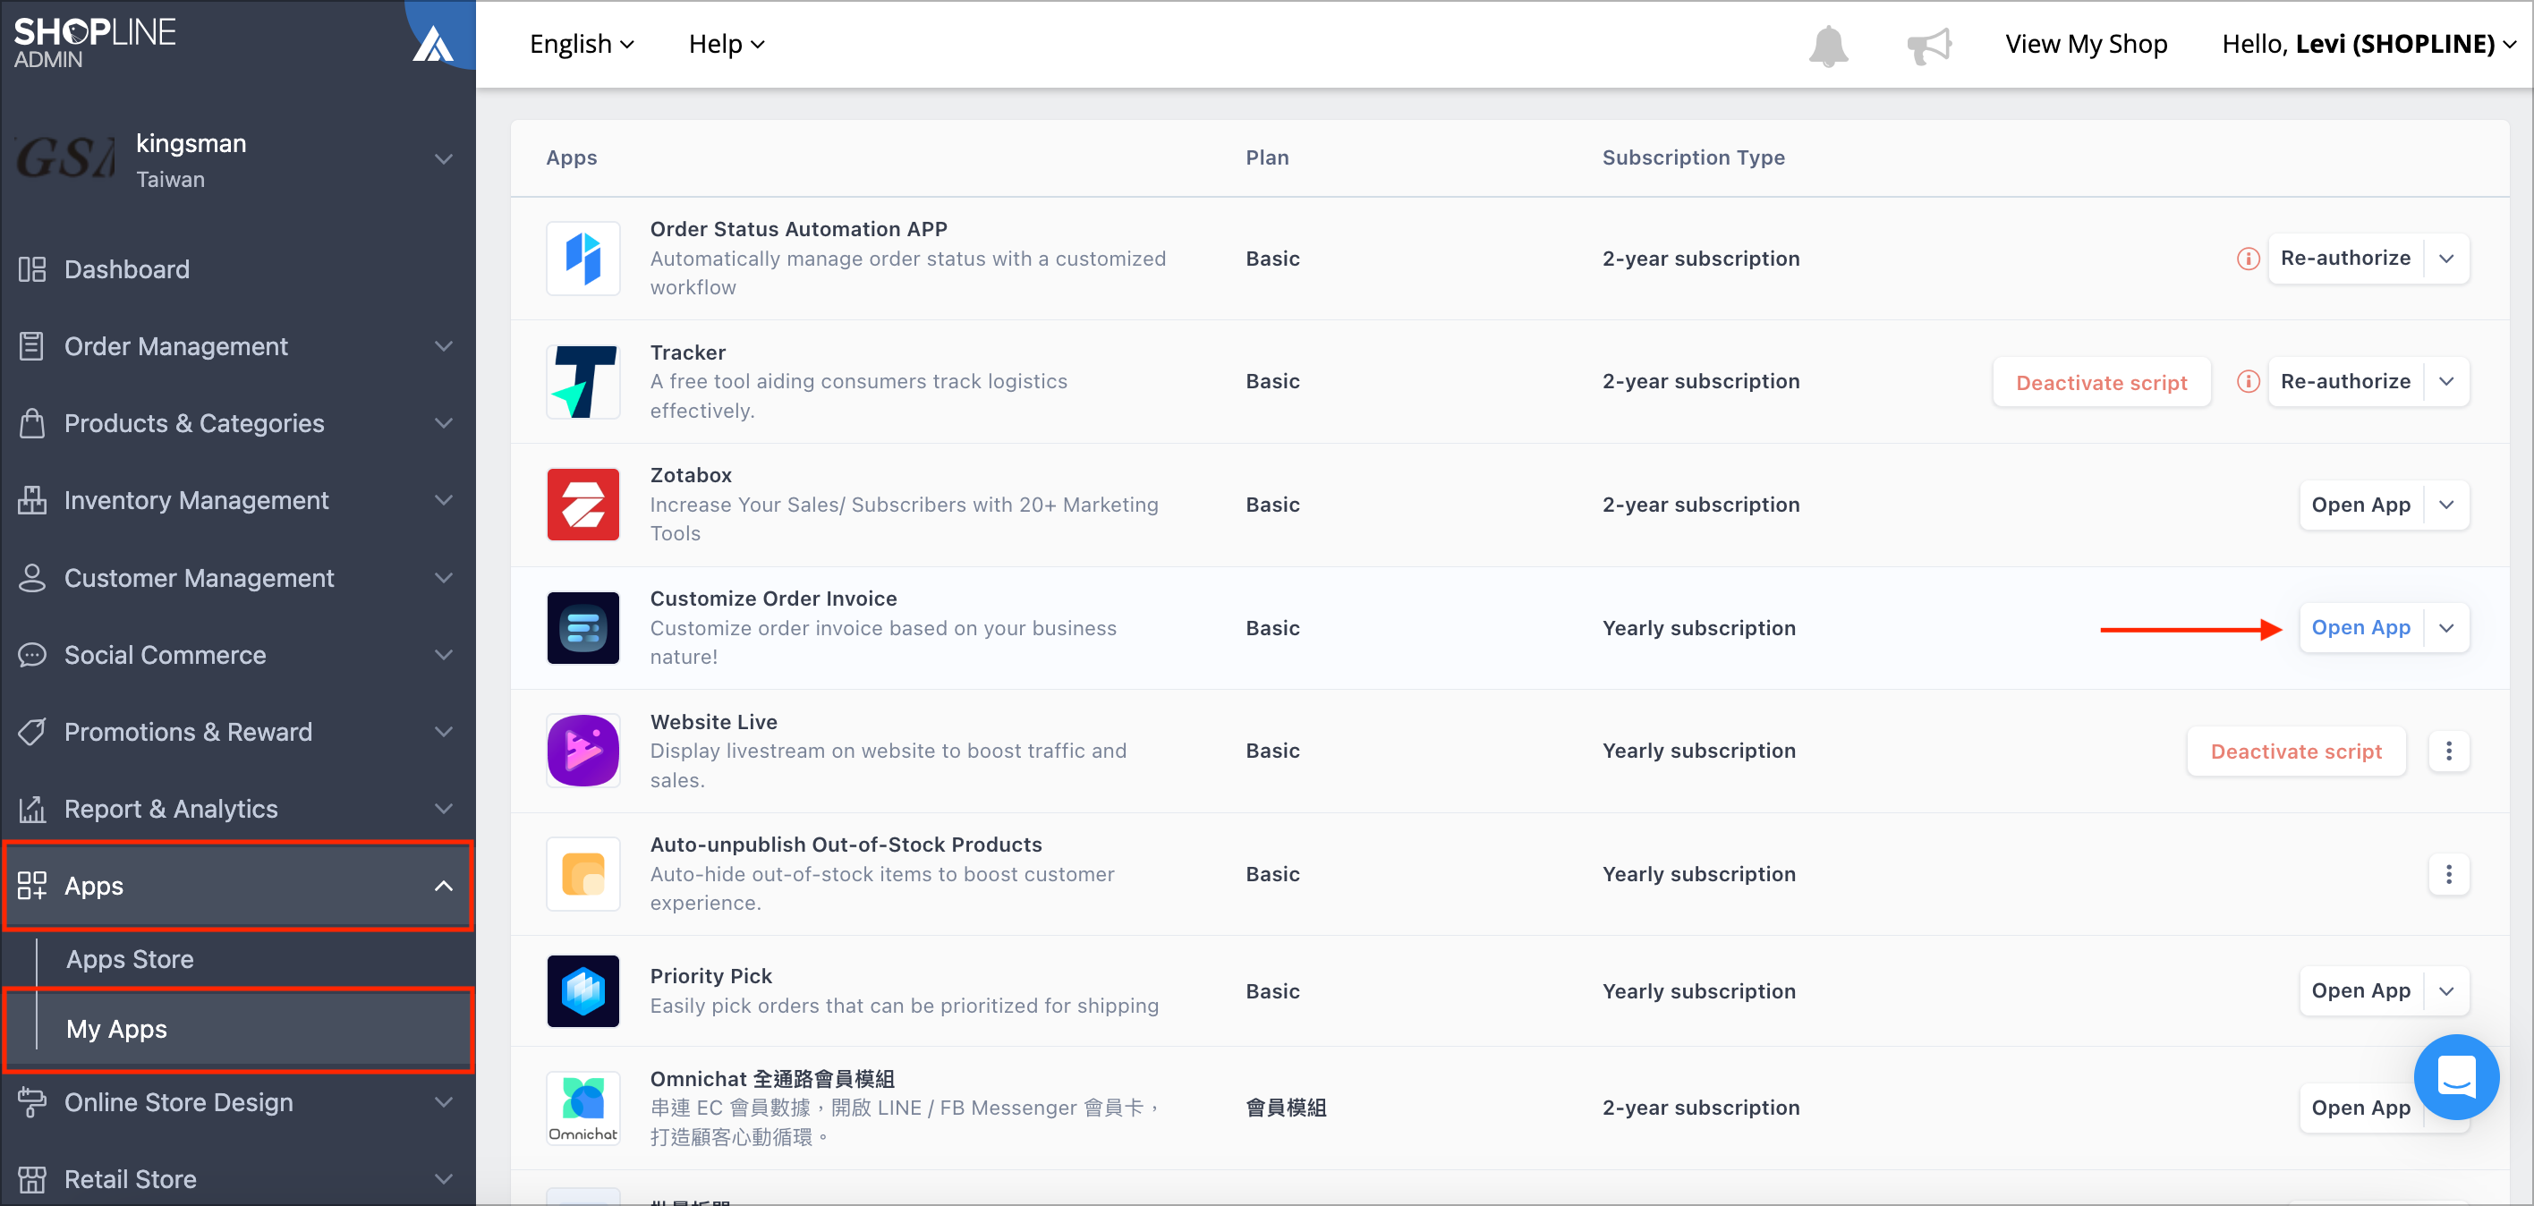Open the kingsman shop switcher dropdown

pyautogui.click(x=444, y=159)
